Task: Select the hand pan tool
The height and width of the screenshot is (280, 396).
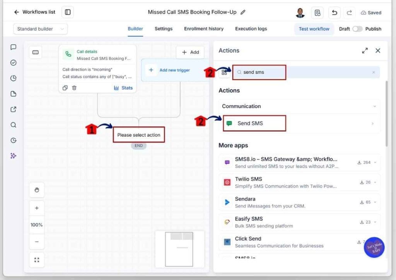Action: [37, 190]
